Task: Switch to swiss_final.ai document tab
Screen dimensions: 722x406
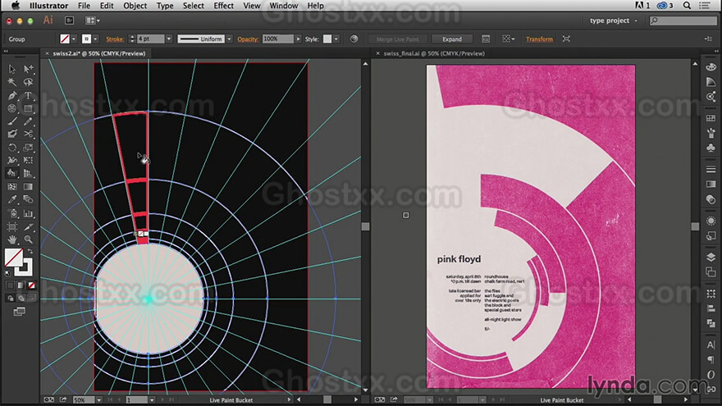Action: [x=434, y=53]
